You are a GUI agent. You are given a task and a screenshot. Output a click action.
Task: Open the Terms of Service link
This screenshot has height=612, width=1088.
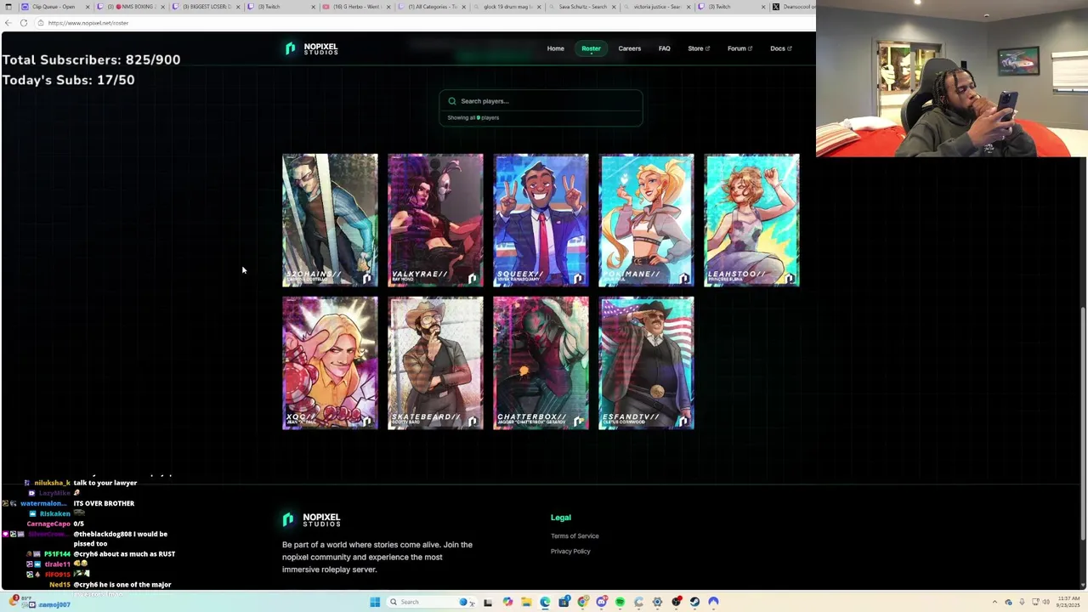coord(575,536)
